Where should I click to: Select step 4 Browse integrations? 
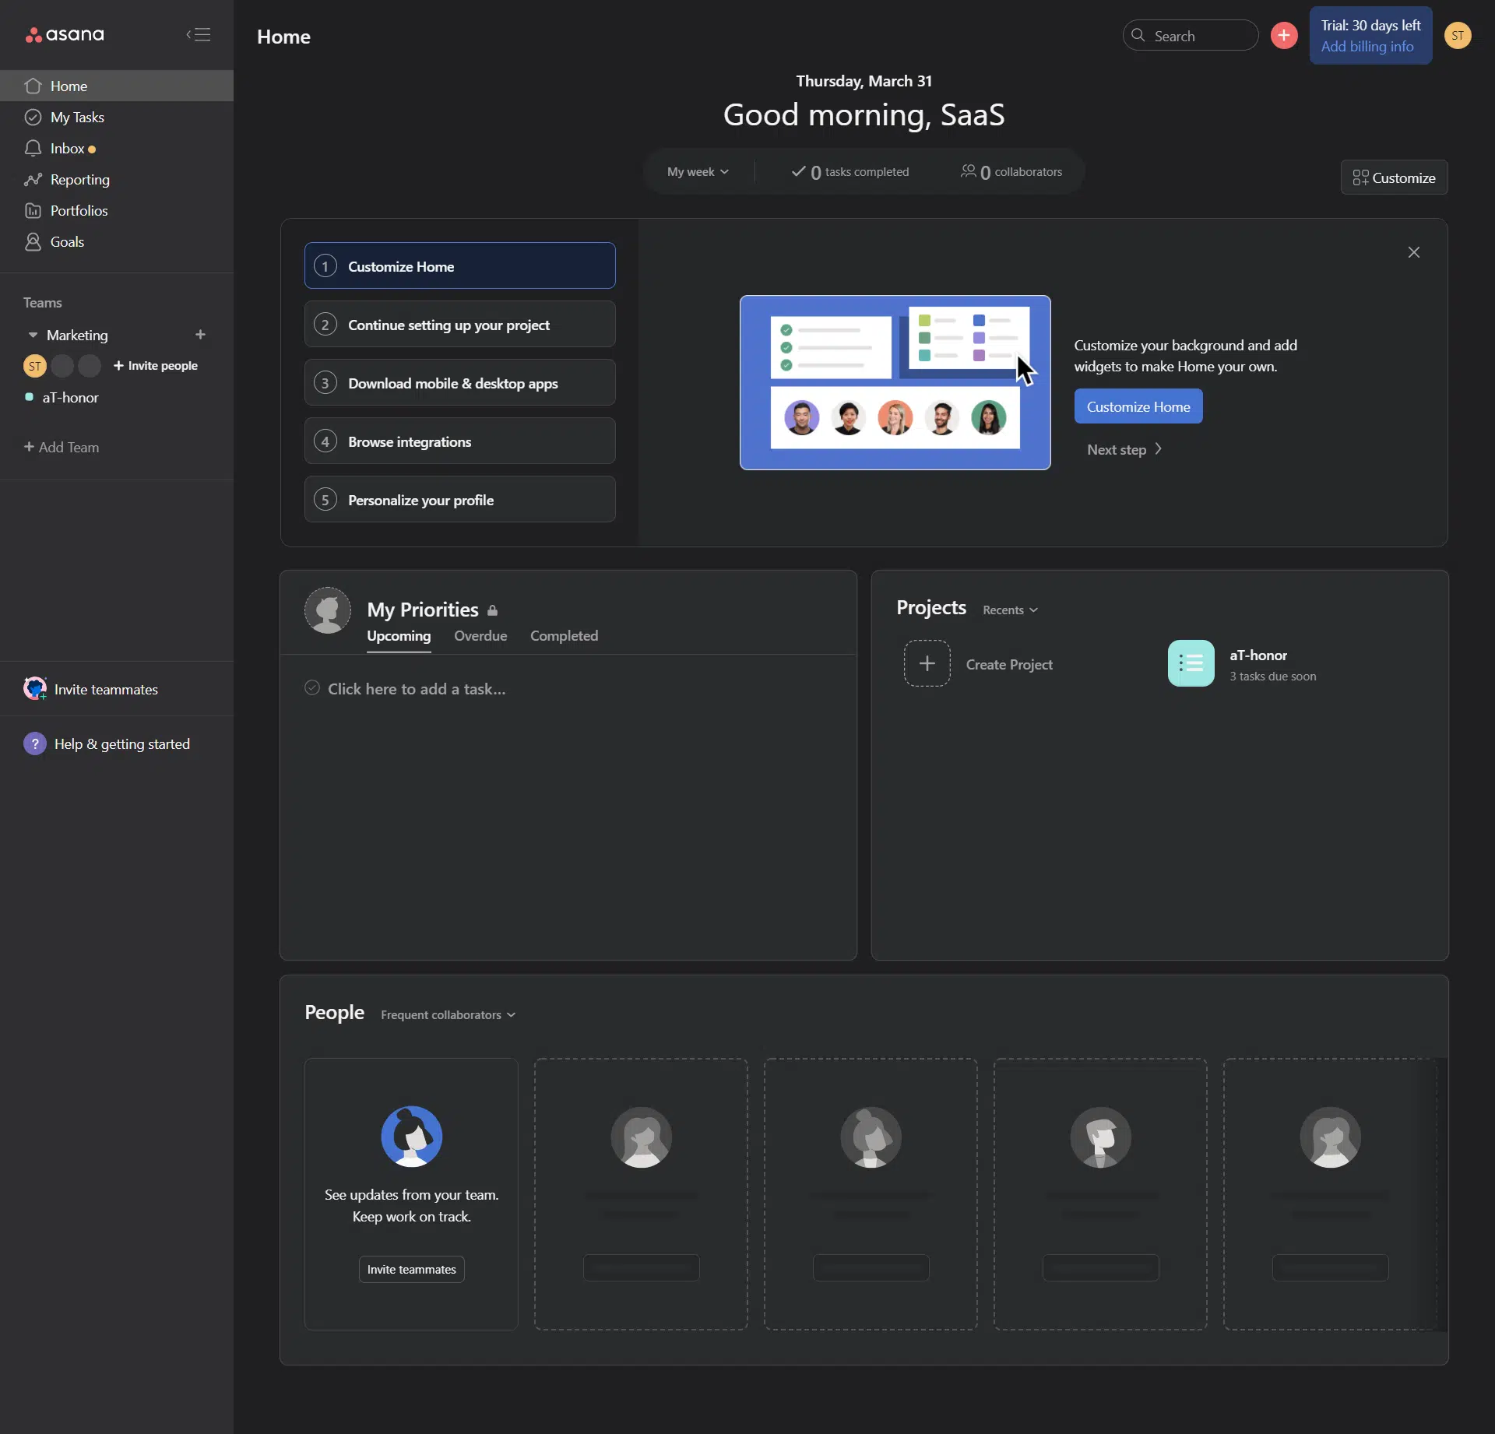[x=459, y=441]
